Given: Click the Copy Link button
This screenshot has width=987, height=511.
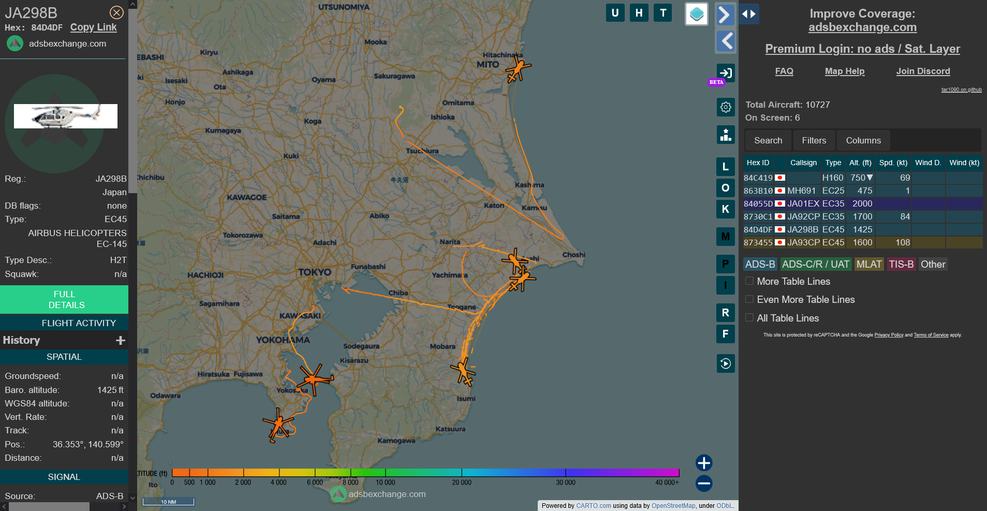Looking at the screenshot, I should (94, 27).
